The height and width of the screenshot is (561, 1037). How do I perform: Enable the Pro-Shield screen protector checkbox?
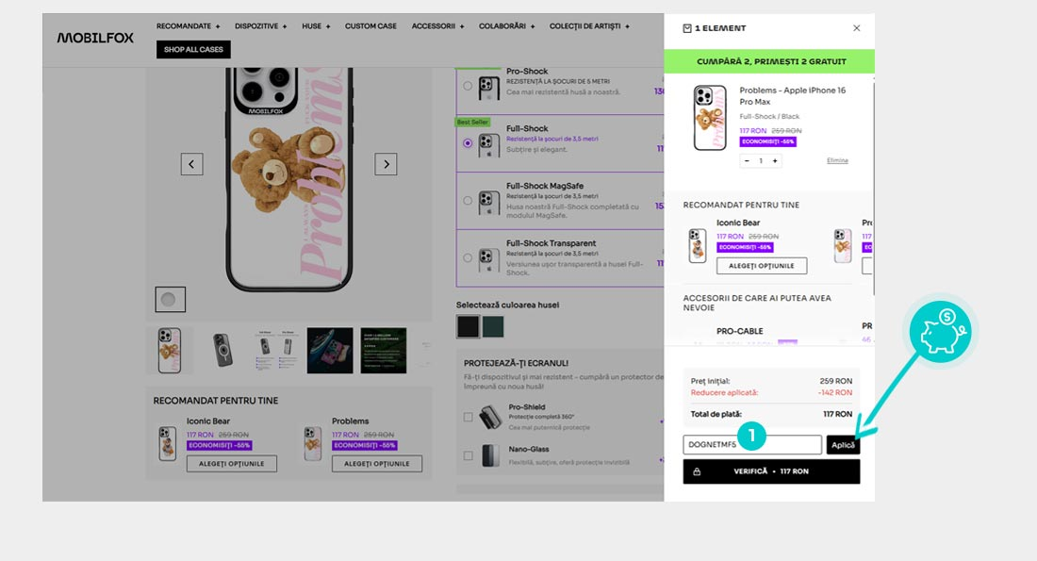(x=469, y=417)
